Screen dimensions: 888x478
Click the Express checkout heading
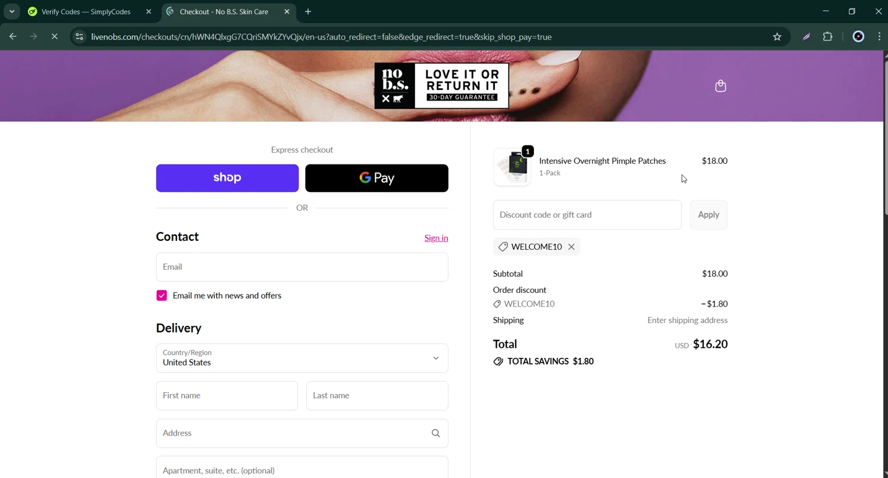[x=302, y=150]
